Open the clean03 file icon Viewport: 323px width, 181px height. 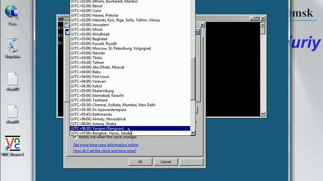13,81
